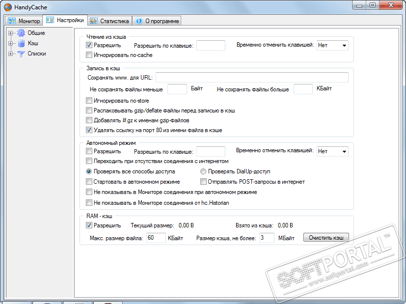Image resolution: width=406 pixels, height=304 pixels.
Task: Click the Кэш database icon in tree
Action: 21,43
